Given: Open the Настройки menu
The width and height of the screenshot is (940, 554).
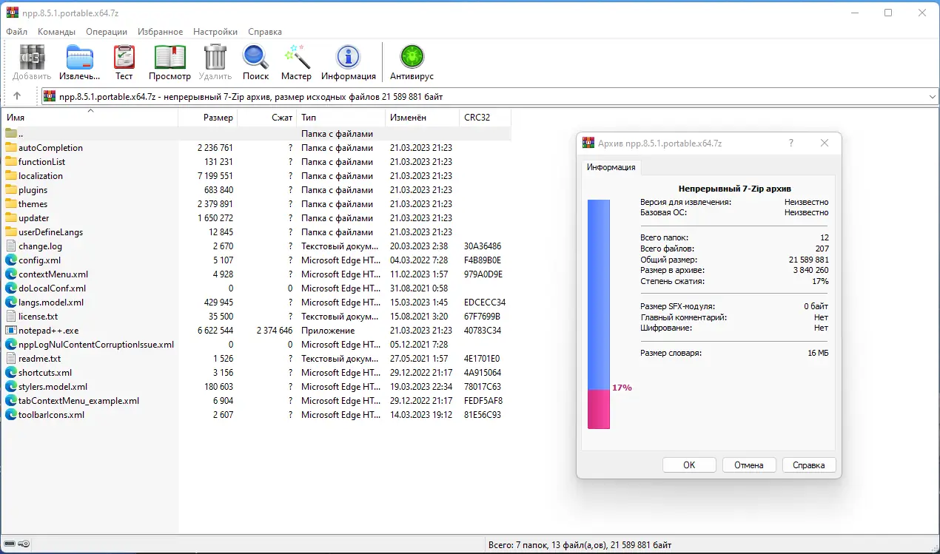Looking at the screenshot, I should click(x=215, y=32).
